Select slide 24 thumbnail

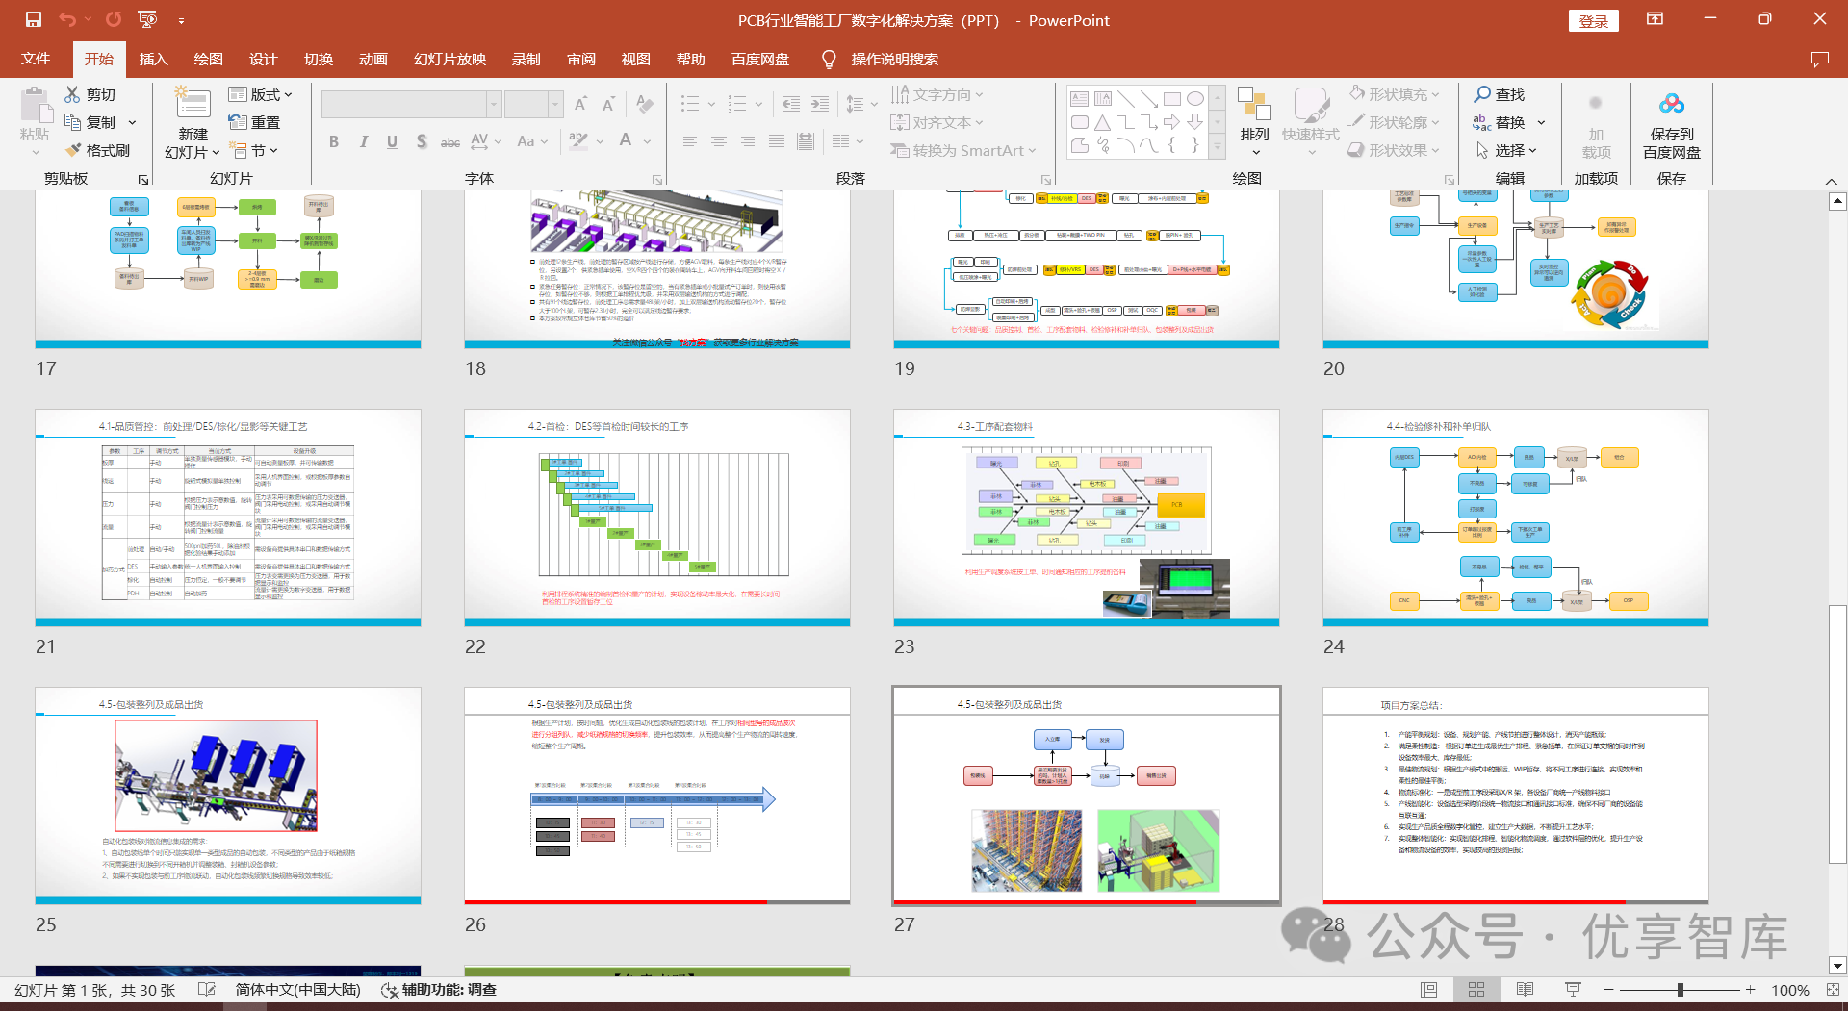[1515, 518]
